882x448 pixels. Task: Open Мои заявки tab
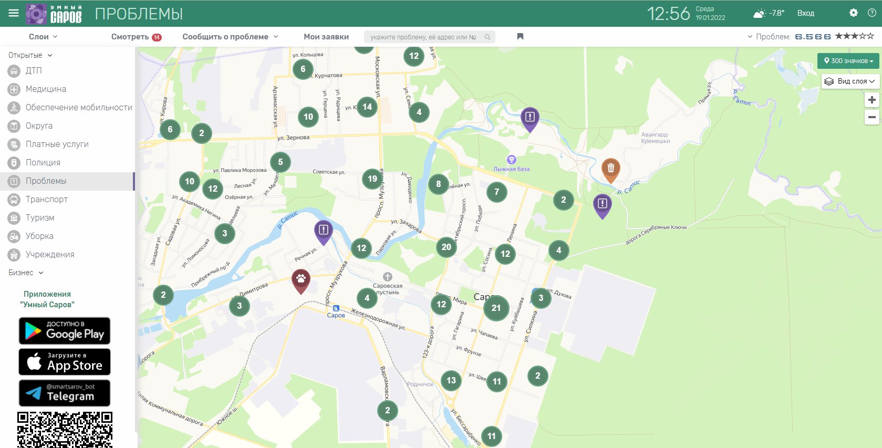(326, 37)
